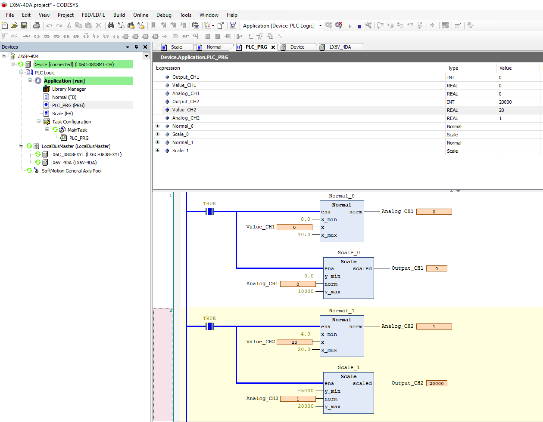Collapse the Task Configuration tree node
Image resolution: width=543 pixels, height=422 pixels.
pyautogui.click(x=39, y=122)
